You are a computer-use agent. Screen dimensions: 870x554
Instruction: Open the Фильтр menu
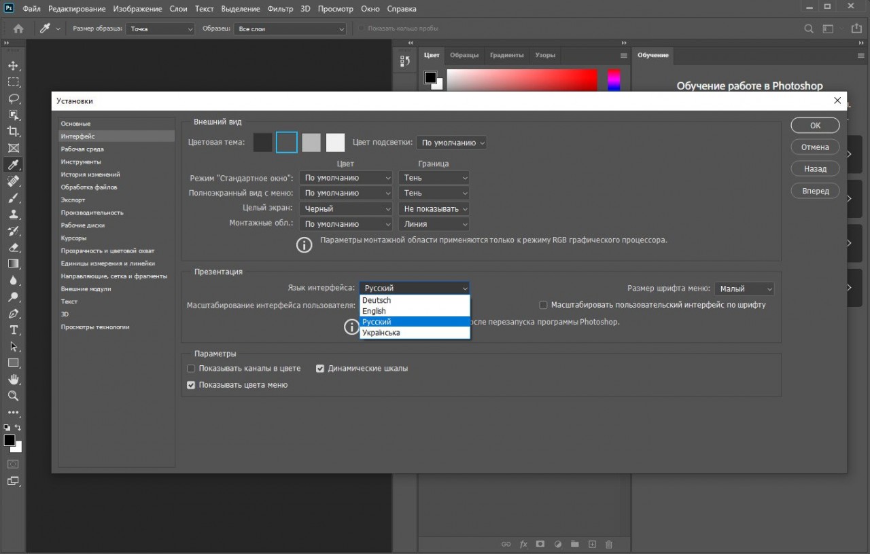click(x=281, y=9)
